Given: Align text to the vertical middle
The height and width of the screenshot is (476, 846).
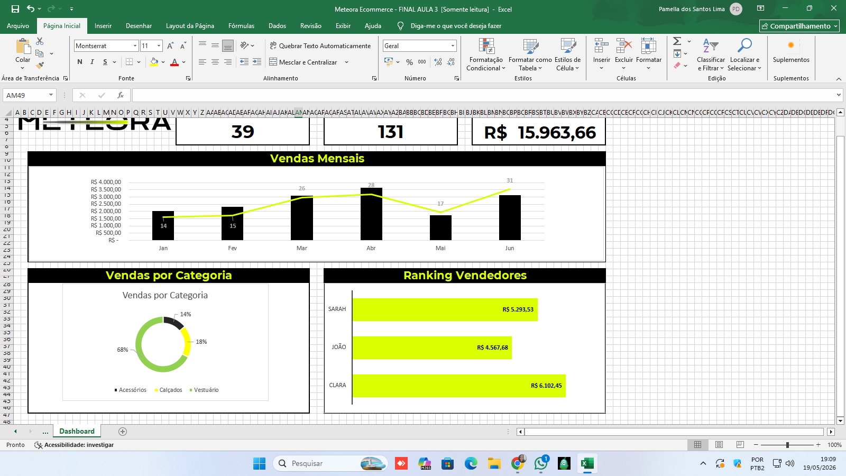Looking at the screenshot, I should [215, 45].
